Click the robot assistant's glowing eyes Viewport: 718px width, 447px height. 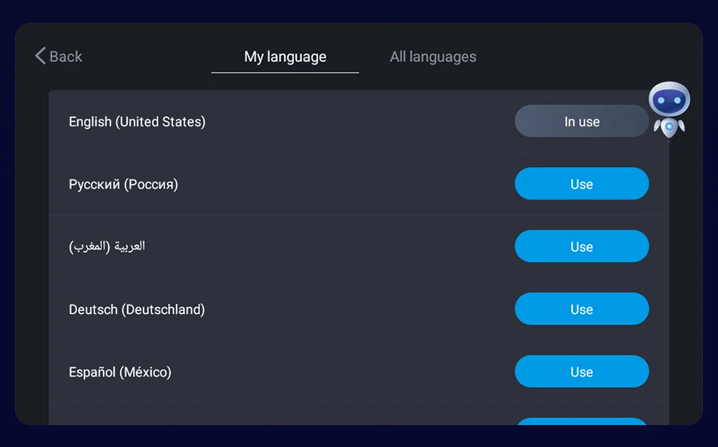(669, 100)
